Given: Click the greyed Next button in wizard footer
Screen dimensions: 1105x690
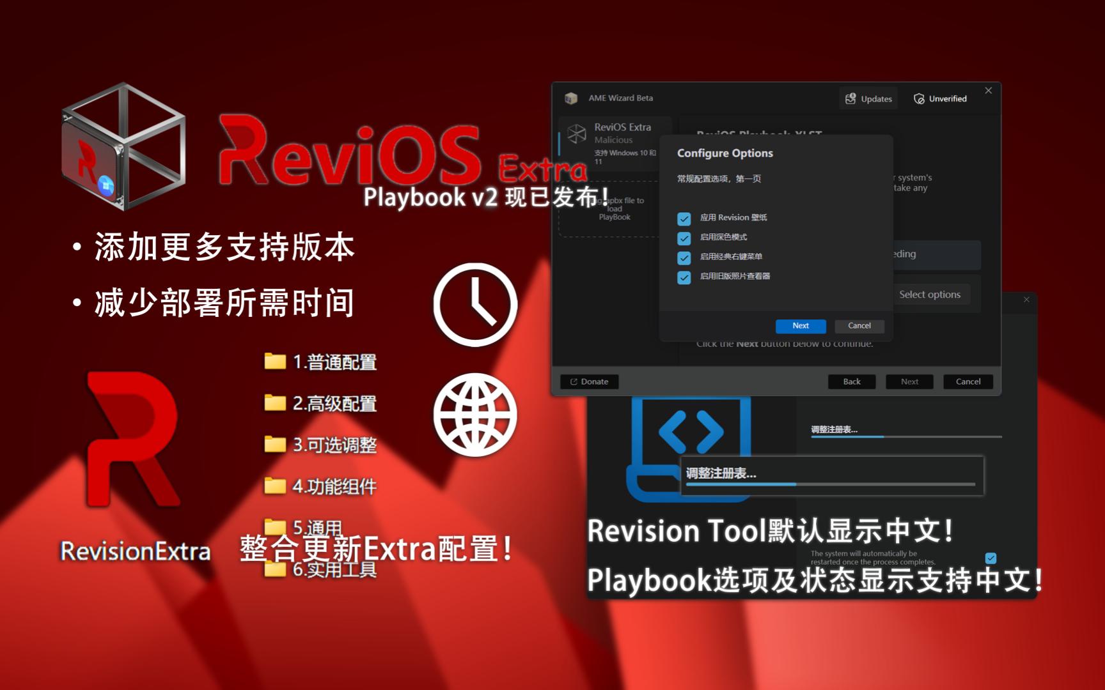Looking at the screenshot, I should (909, 381).
